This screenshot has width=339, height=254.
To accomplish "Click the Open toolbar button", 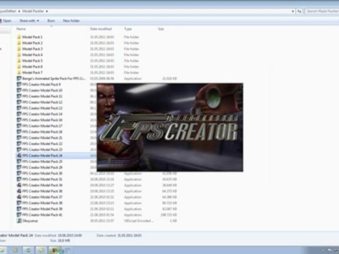I will (x=6, y=21).
